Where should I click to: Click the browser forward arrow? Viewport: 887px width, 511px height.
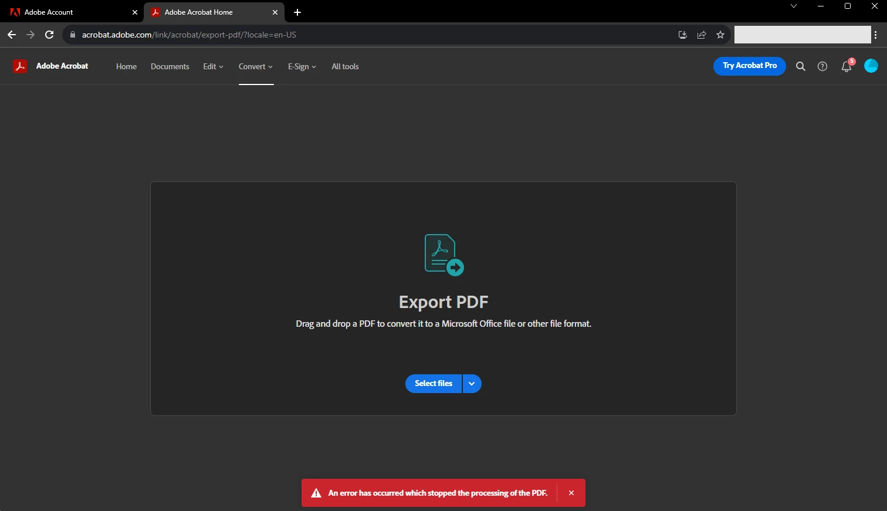[x=31, y=35]
